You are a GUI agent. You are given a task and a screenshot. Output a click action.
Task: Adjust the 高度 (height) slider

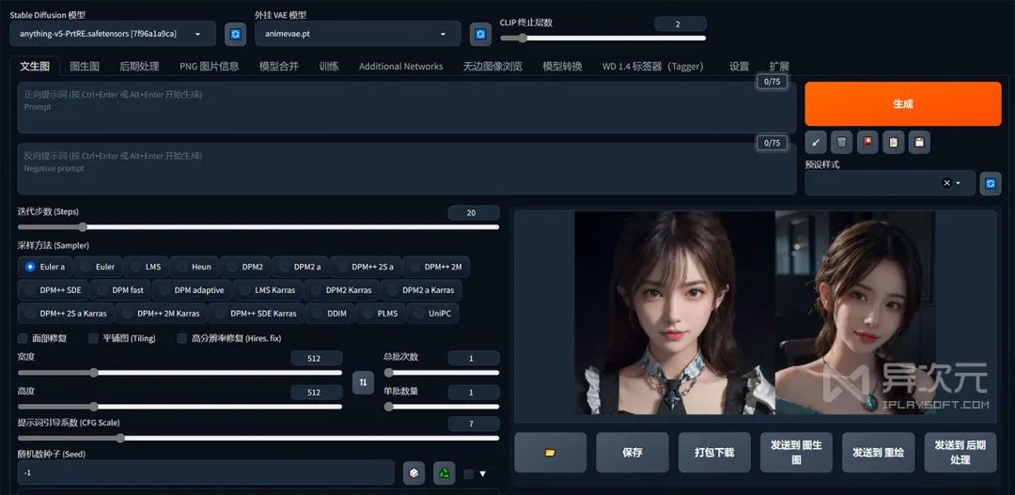click(180, 407)
